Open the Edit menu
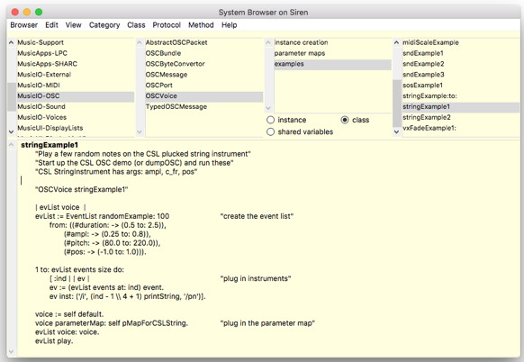524x362 pixels. [51, 25]
